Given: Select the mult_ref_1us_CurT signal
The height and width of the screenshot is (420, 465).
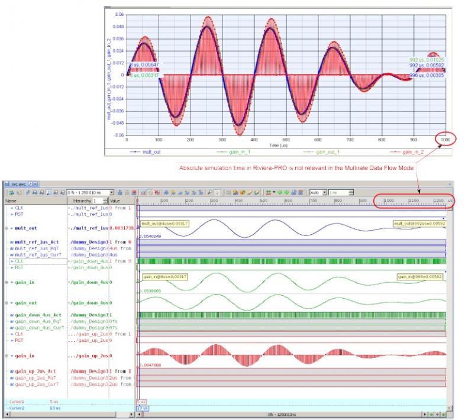Looking at the screenshot, I should [x=38, y=255].
